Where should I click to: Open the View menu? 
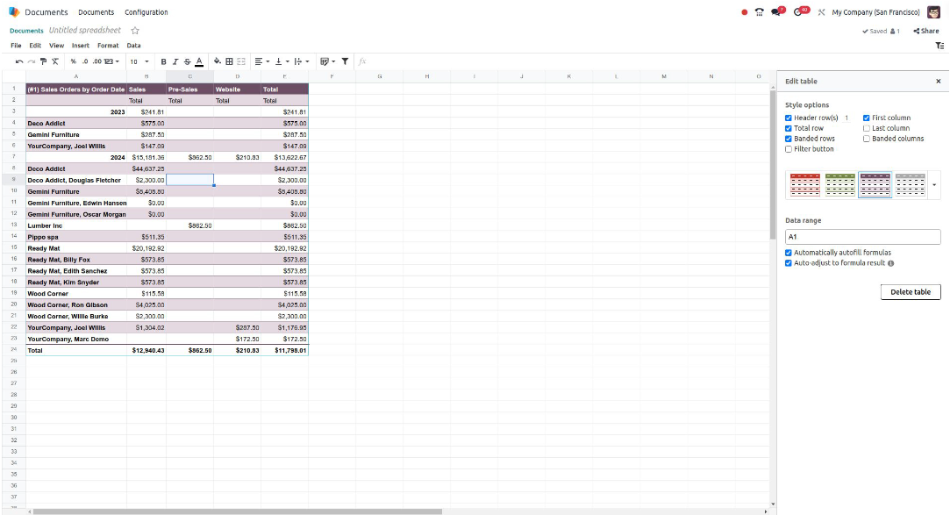pos(56,46)
